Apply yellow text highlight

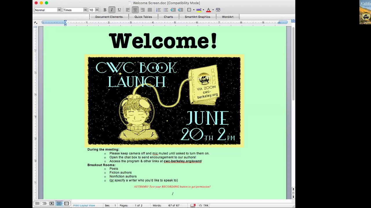tap(199, 10)
